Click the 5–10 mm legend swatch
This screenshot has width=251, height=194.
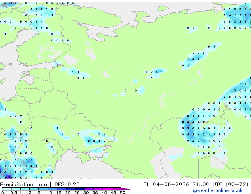(x=43, y=189)
